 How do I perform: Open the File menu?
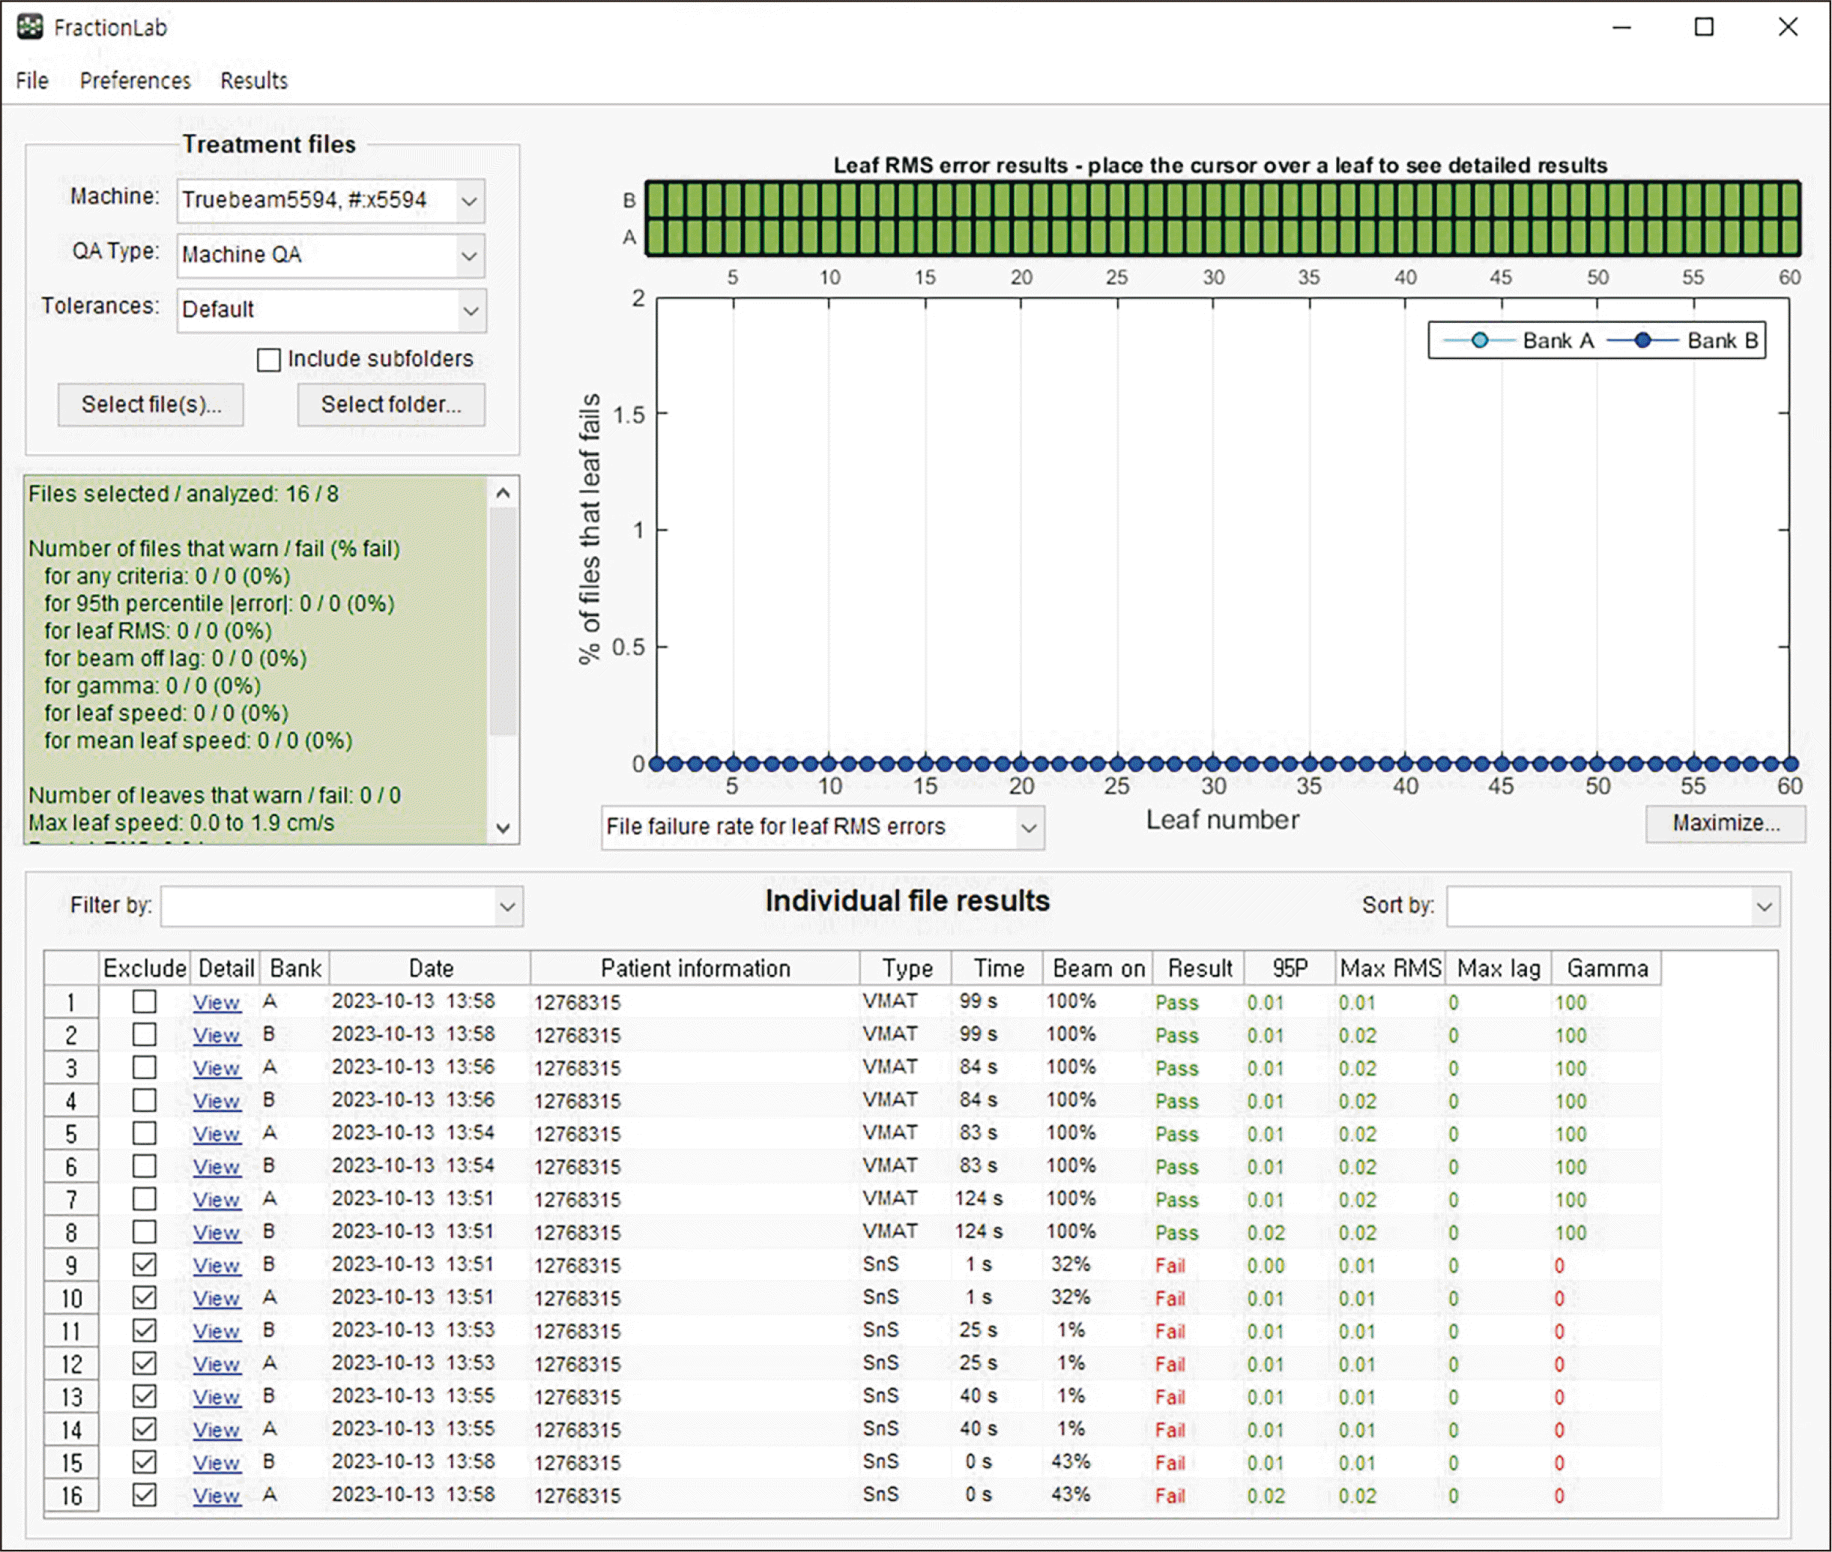click(32, 81)
